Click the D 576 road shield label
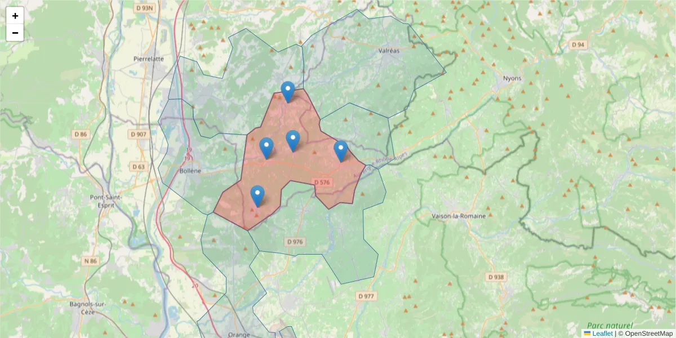 pos(322,181)
